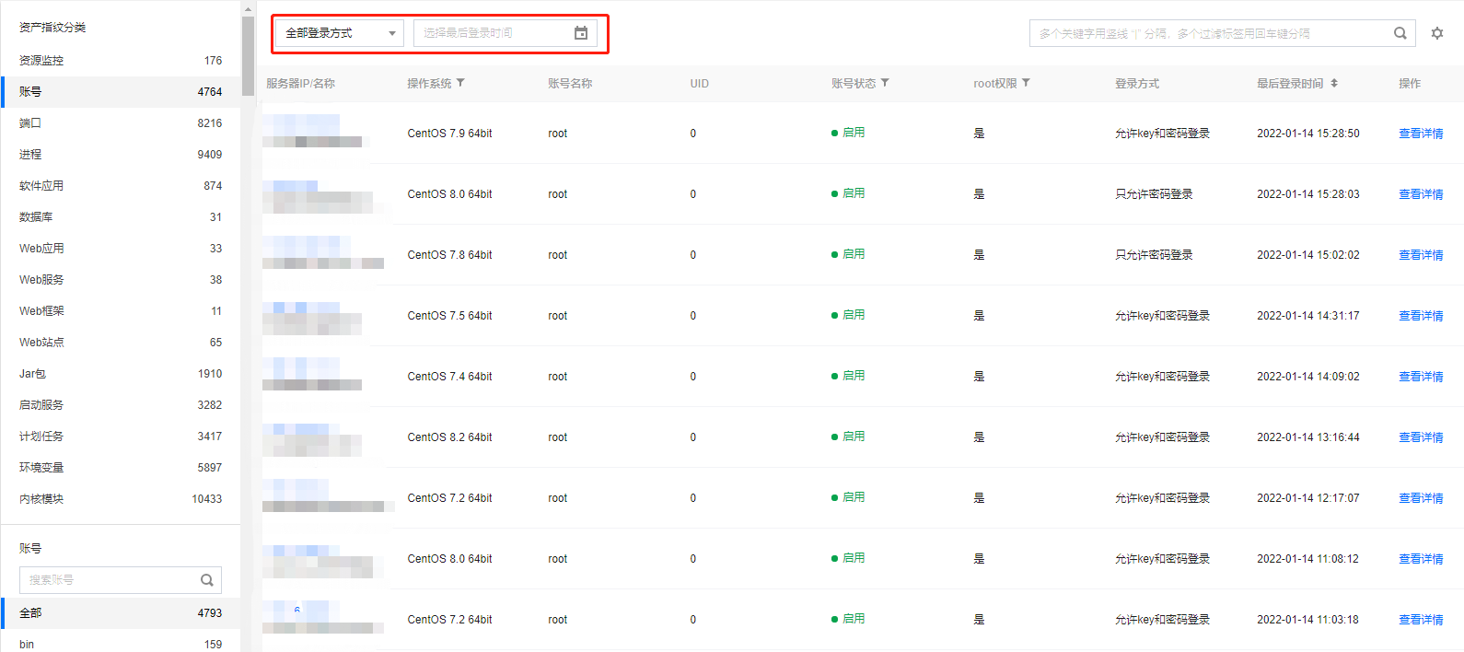Filter by root权限 column funnel icon
1464x652 pixels.
click(x=1026, y=83)
